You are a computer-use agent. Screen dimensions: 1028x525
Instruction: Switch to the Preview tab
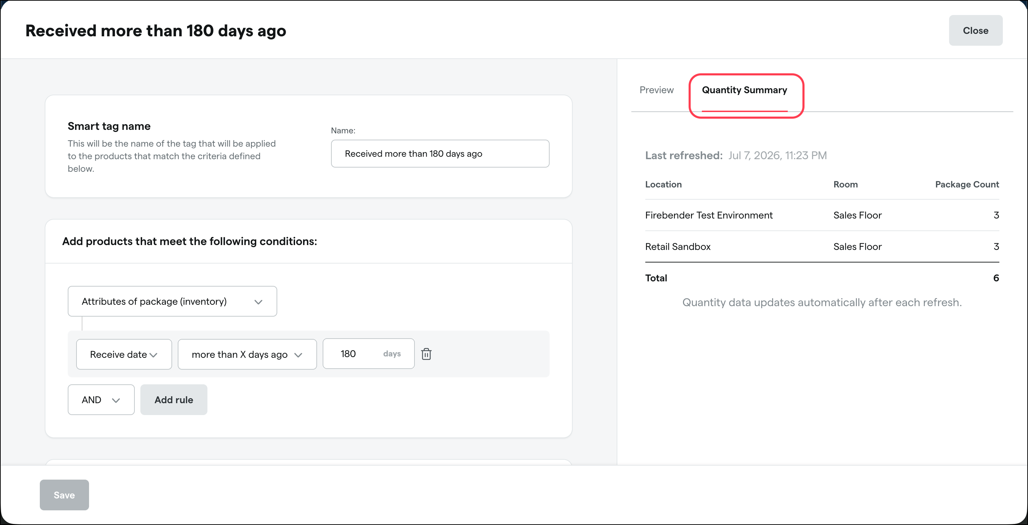(656, 90)
